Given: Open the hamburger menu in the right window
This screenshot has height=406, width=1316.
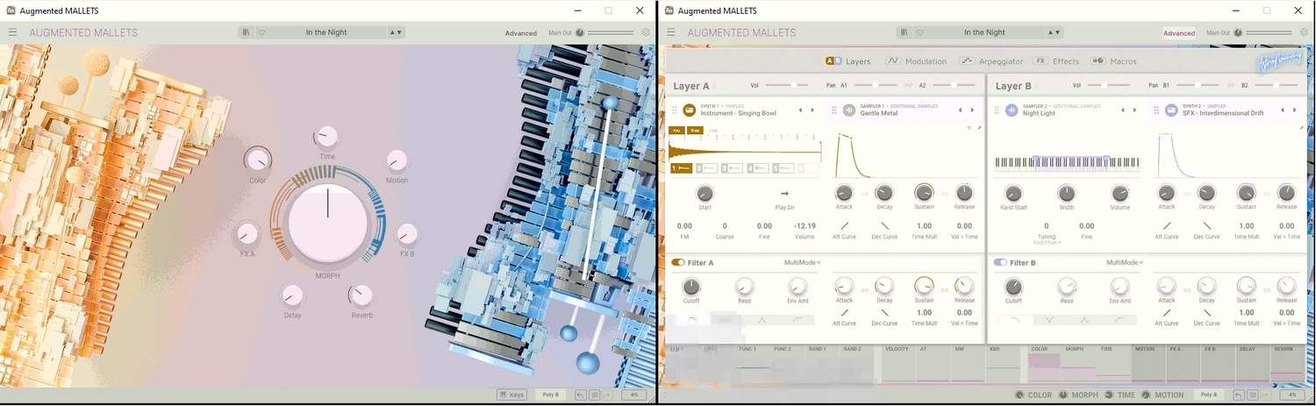Looking at the screenshot, I should (x=671, y=32).
